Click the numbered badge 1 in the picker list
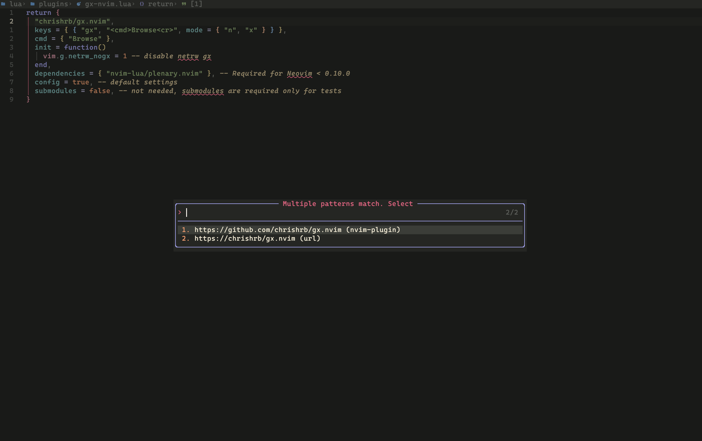 coord(185,230)
